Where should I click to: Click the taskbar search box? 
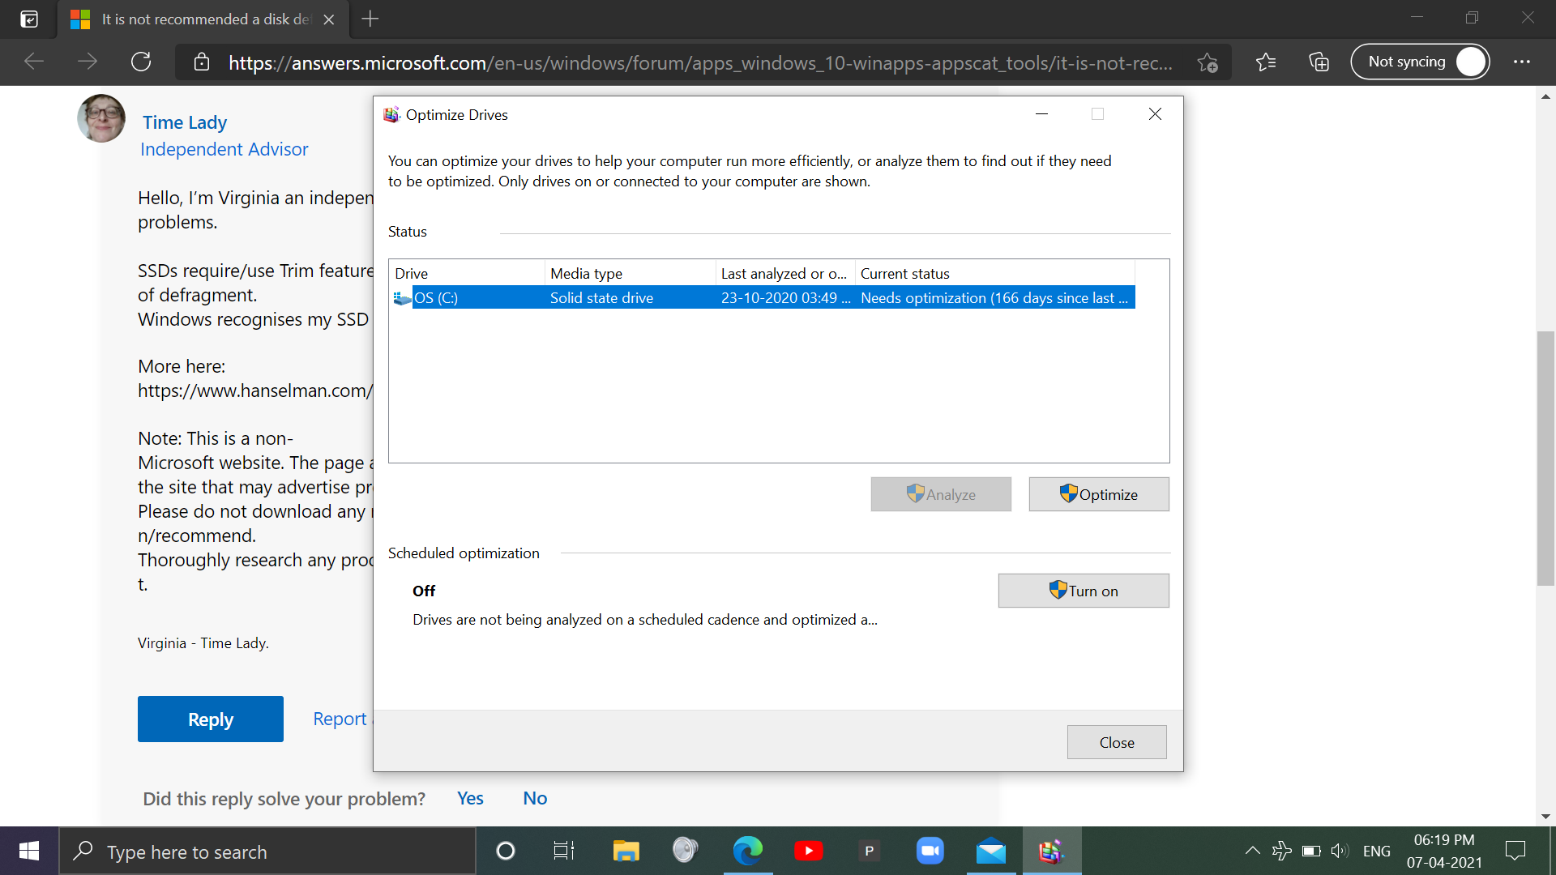pos(267,851)
